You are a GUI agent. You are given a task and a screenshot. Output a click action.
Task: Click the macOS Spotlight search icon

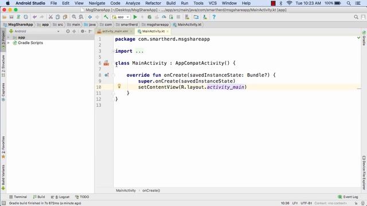pyautogui.click(x=349, y=3)
